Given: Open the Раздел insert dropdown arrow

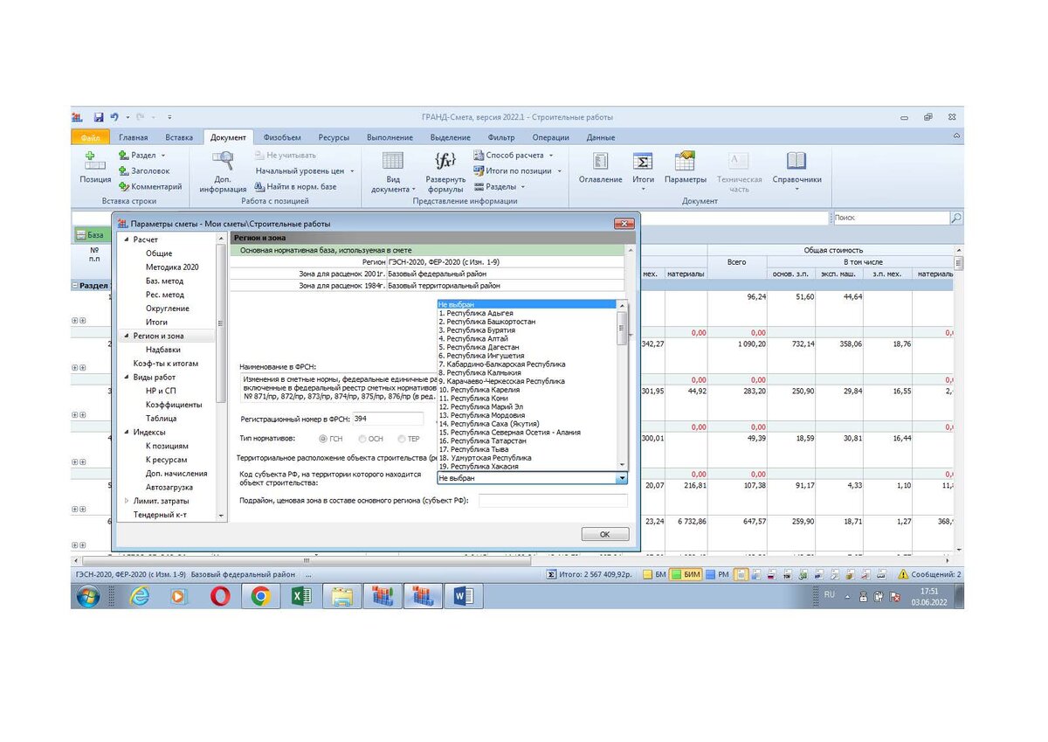Looking at the screenshot, I should (163, 156).
